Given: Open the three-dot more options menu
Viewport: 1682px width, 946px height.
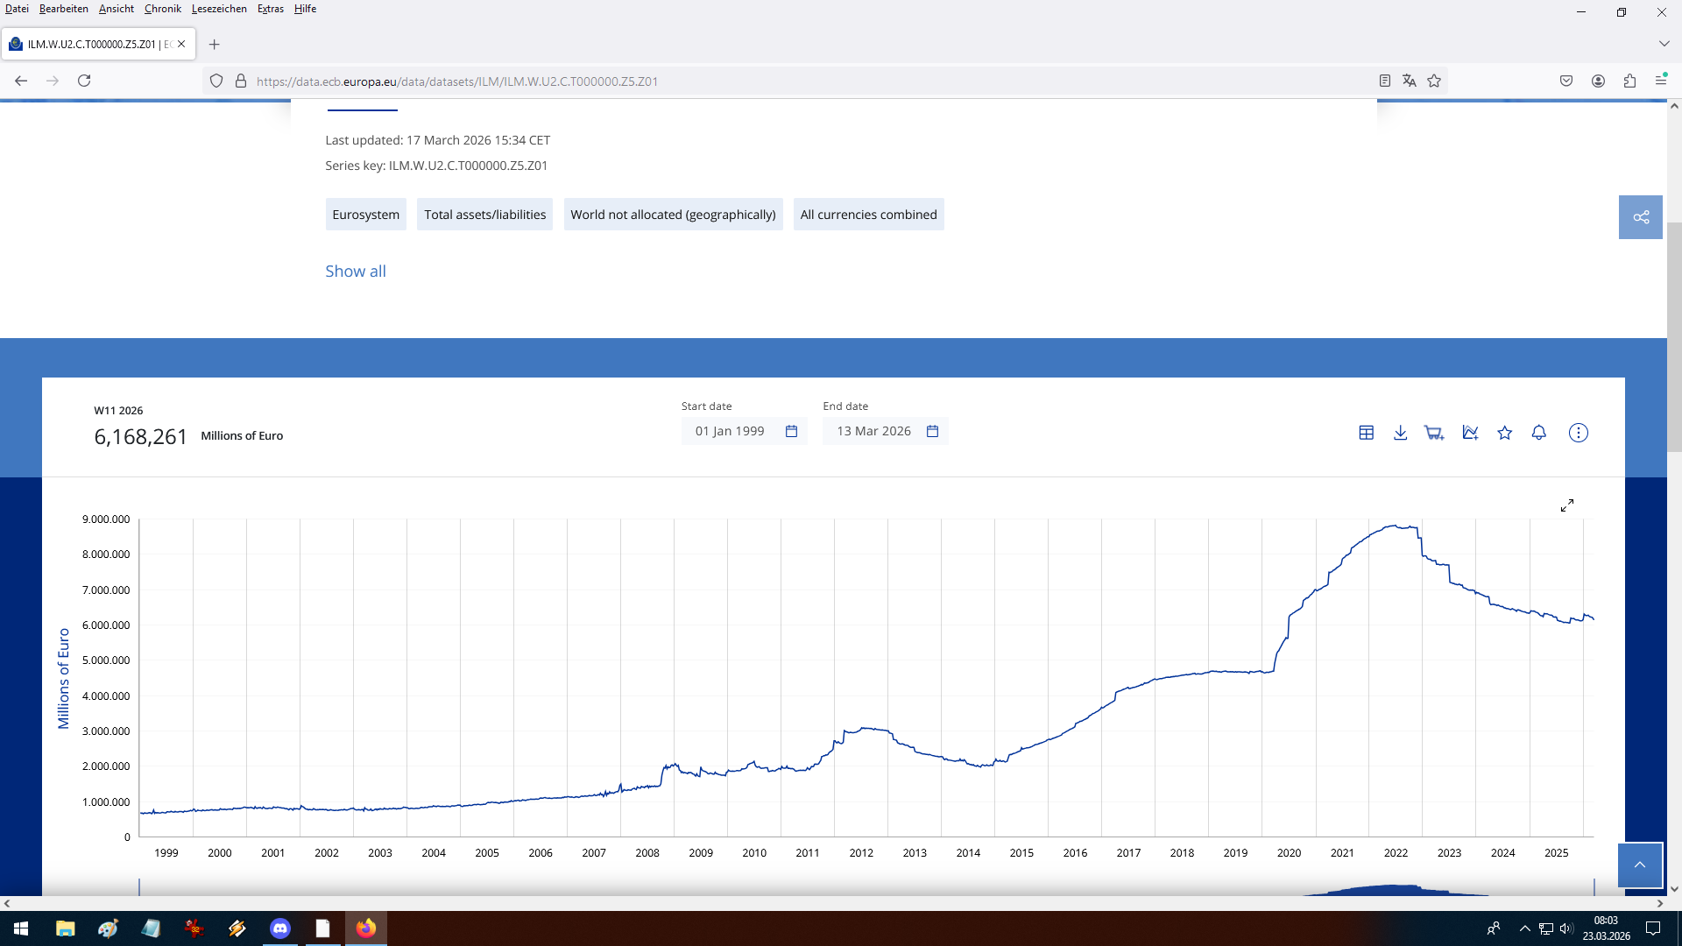Looking at the screenshot, I should point(1578,433).
